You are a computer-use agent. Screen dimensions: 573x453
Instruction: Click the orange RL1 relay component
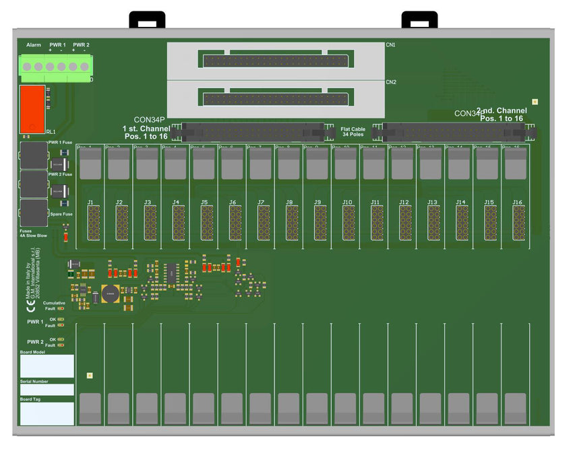click(x=32, y=108)
